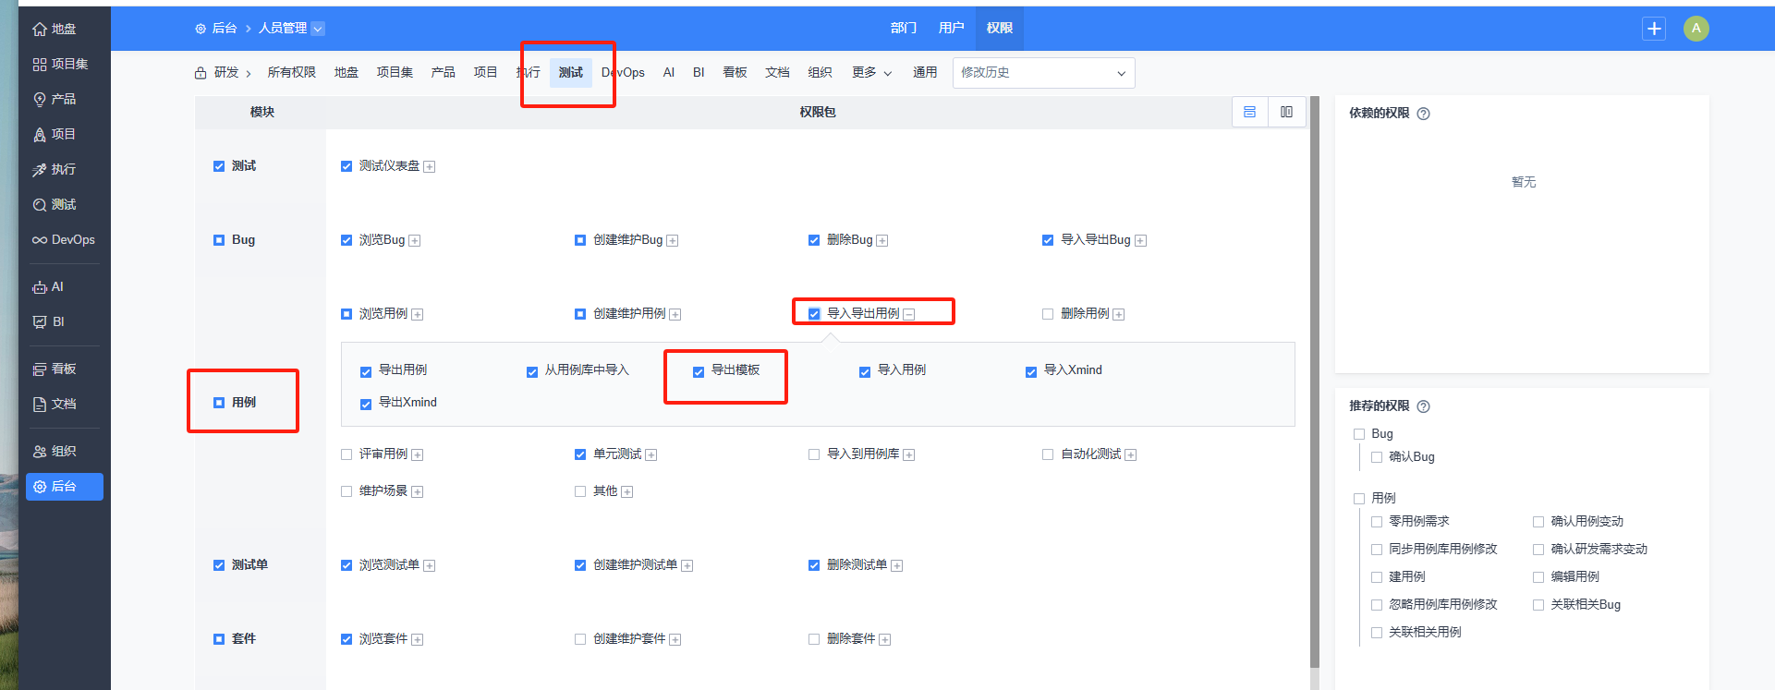Select the 文档 tab in permission nav
Image resolution: width=1775 pixels, height=690 pixels.
(x=776, y=73)
